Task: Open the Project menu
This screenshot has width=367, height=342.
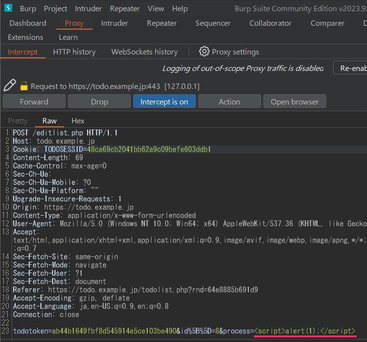Action: [x=55, y=9]
